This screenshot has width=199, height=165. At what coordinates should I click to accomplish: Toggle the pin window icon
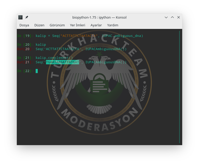point(27,17)
